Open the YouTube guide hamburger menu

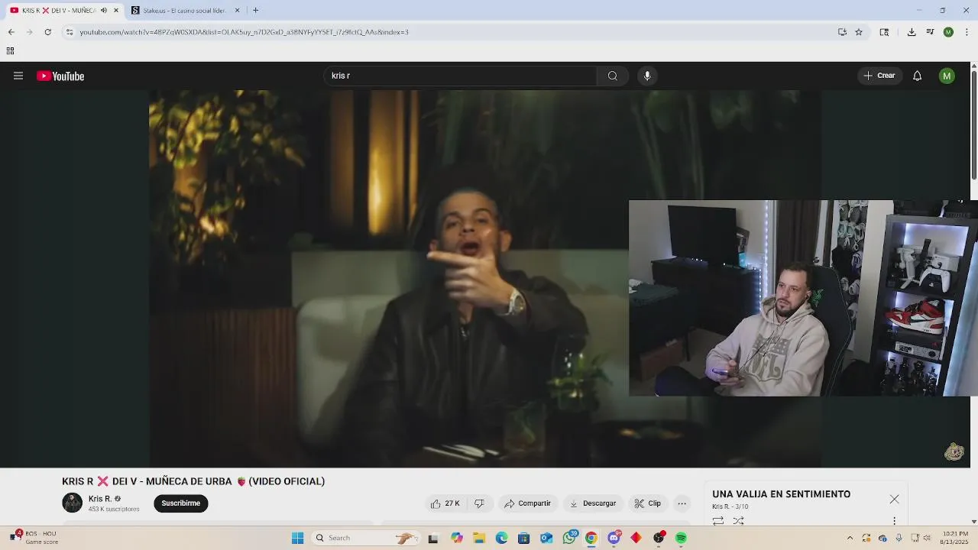click(x=18, y=76)
